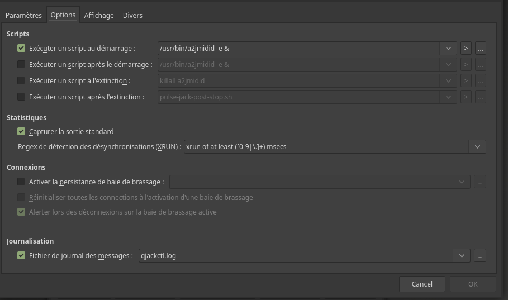Enable 'Exécuter un script après l'extinction'
The width and height of the screenshot is (508, 300).
(22, 97)
